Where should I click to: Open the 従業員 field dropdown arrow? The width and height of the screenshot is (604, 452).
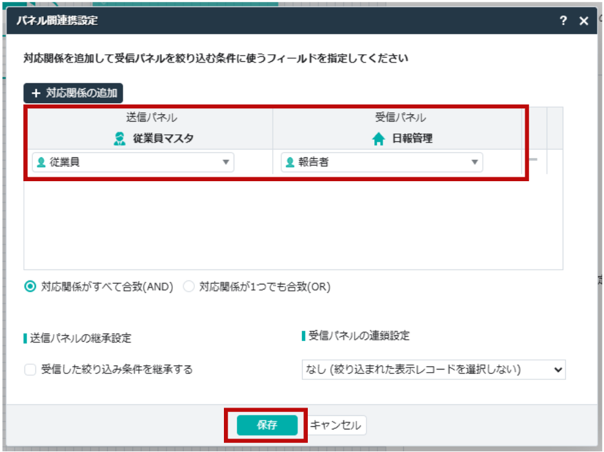(226, 162)
